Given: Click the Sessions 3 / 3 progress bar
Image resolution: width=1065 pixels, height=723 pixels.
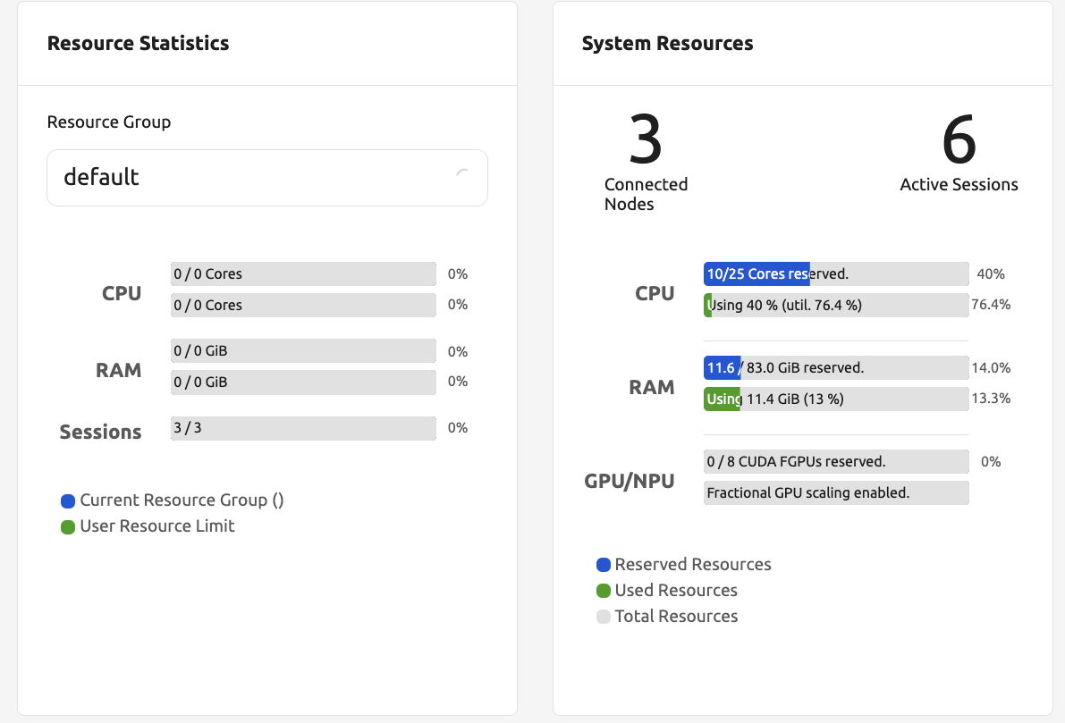Looking at the screenshot, I should 303,428.
